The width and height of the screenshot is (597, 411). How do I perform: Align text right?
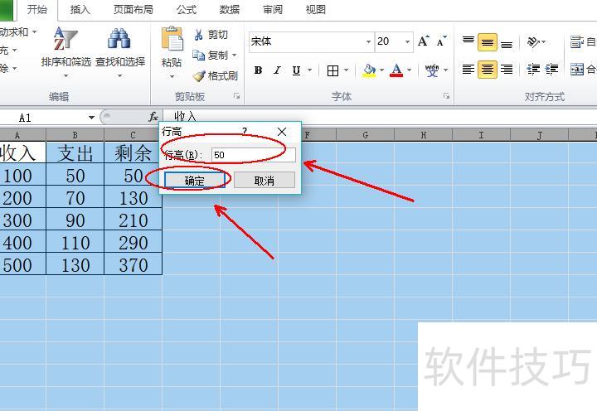(507, 70)
